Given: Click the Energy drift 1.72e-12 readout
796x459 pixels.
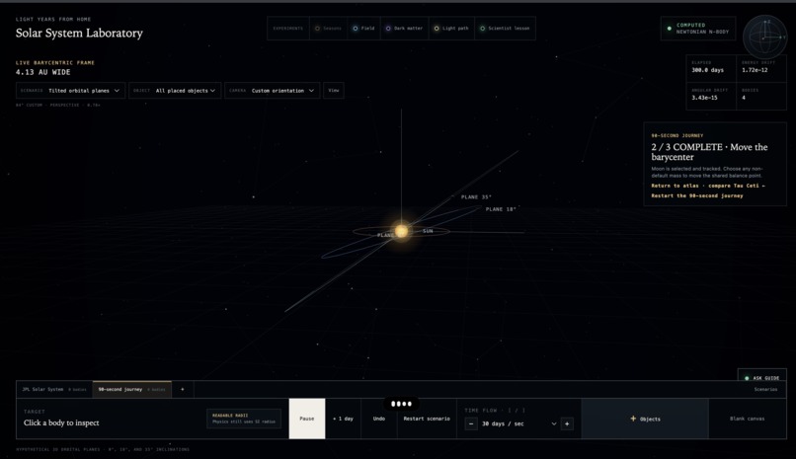Looking at the screenshot, I should pos(761,68).
